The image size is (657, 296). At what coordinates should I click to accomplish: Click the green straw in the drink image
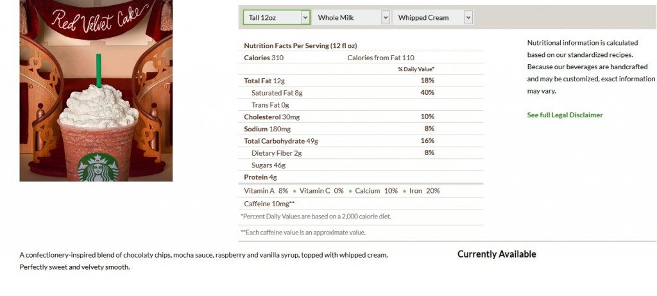pyautogui.click(x=99, y=70)
